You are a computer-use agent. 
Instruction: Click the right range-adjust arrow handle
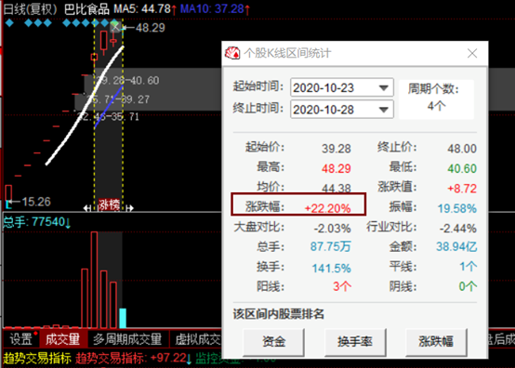(x=130, y=208)
